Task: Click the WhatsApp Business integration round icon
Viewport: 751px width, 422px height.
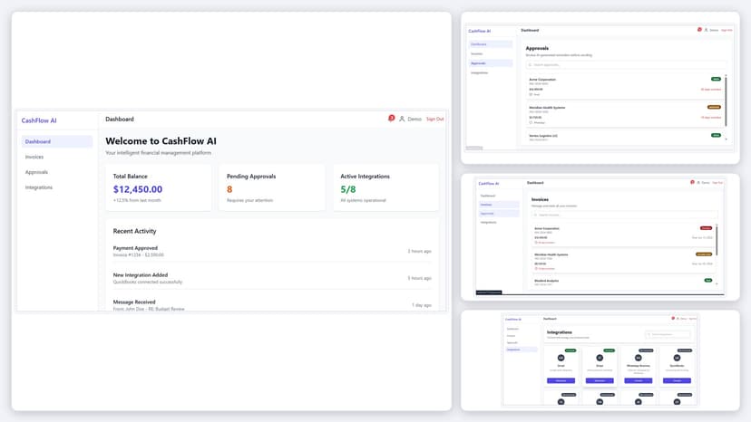Action: pos(638,358)
